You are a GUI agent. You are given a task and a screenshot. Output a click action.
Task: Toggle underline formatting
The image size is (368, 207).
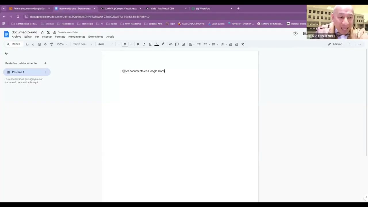150,44
